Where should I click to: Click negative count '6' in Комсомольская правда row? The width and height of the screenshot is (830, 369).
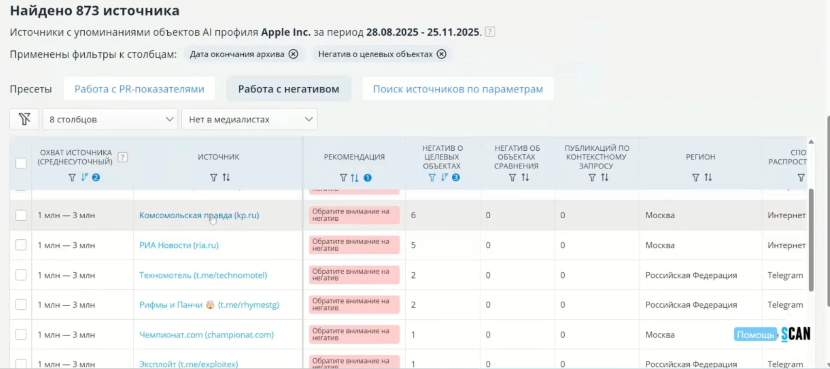point(413,215)
